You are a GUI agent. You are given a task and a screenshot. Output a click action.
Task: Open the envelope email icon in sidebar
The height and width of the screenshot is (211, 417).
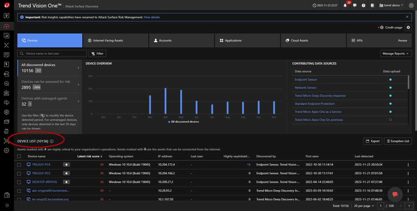click(x=7, y=122)
